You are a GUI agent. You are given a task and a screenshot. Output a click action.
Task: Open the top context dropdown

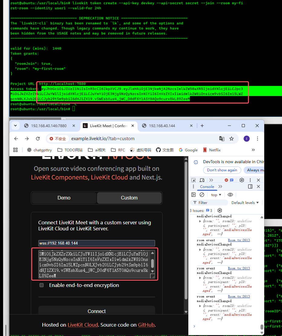point(216,195)
